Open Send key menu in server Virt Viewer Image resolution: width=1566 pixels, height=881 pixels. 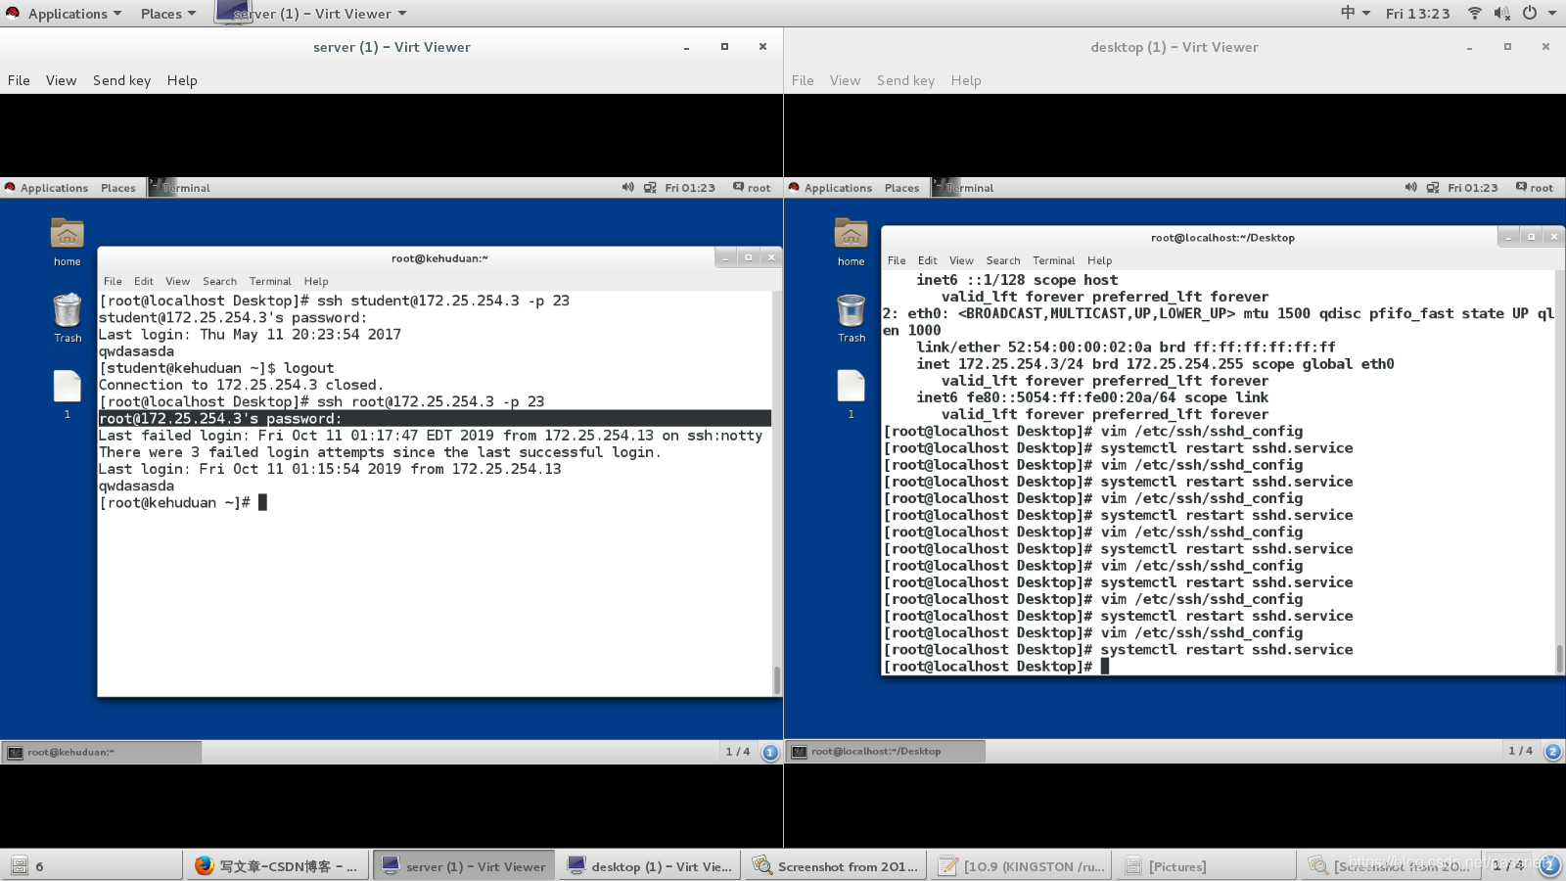[x=121, y=80]
